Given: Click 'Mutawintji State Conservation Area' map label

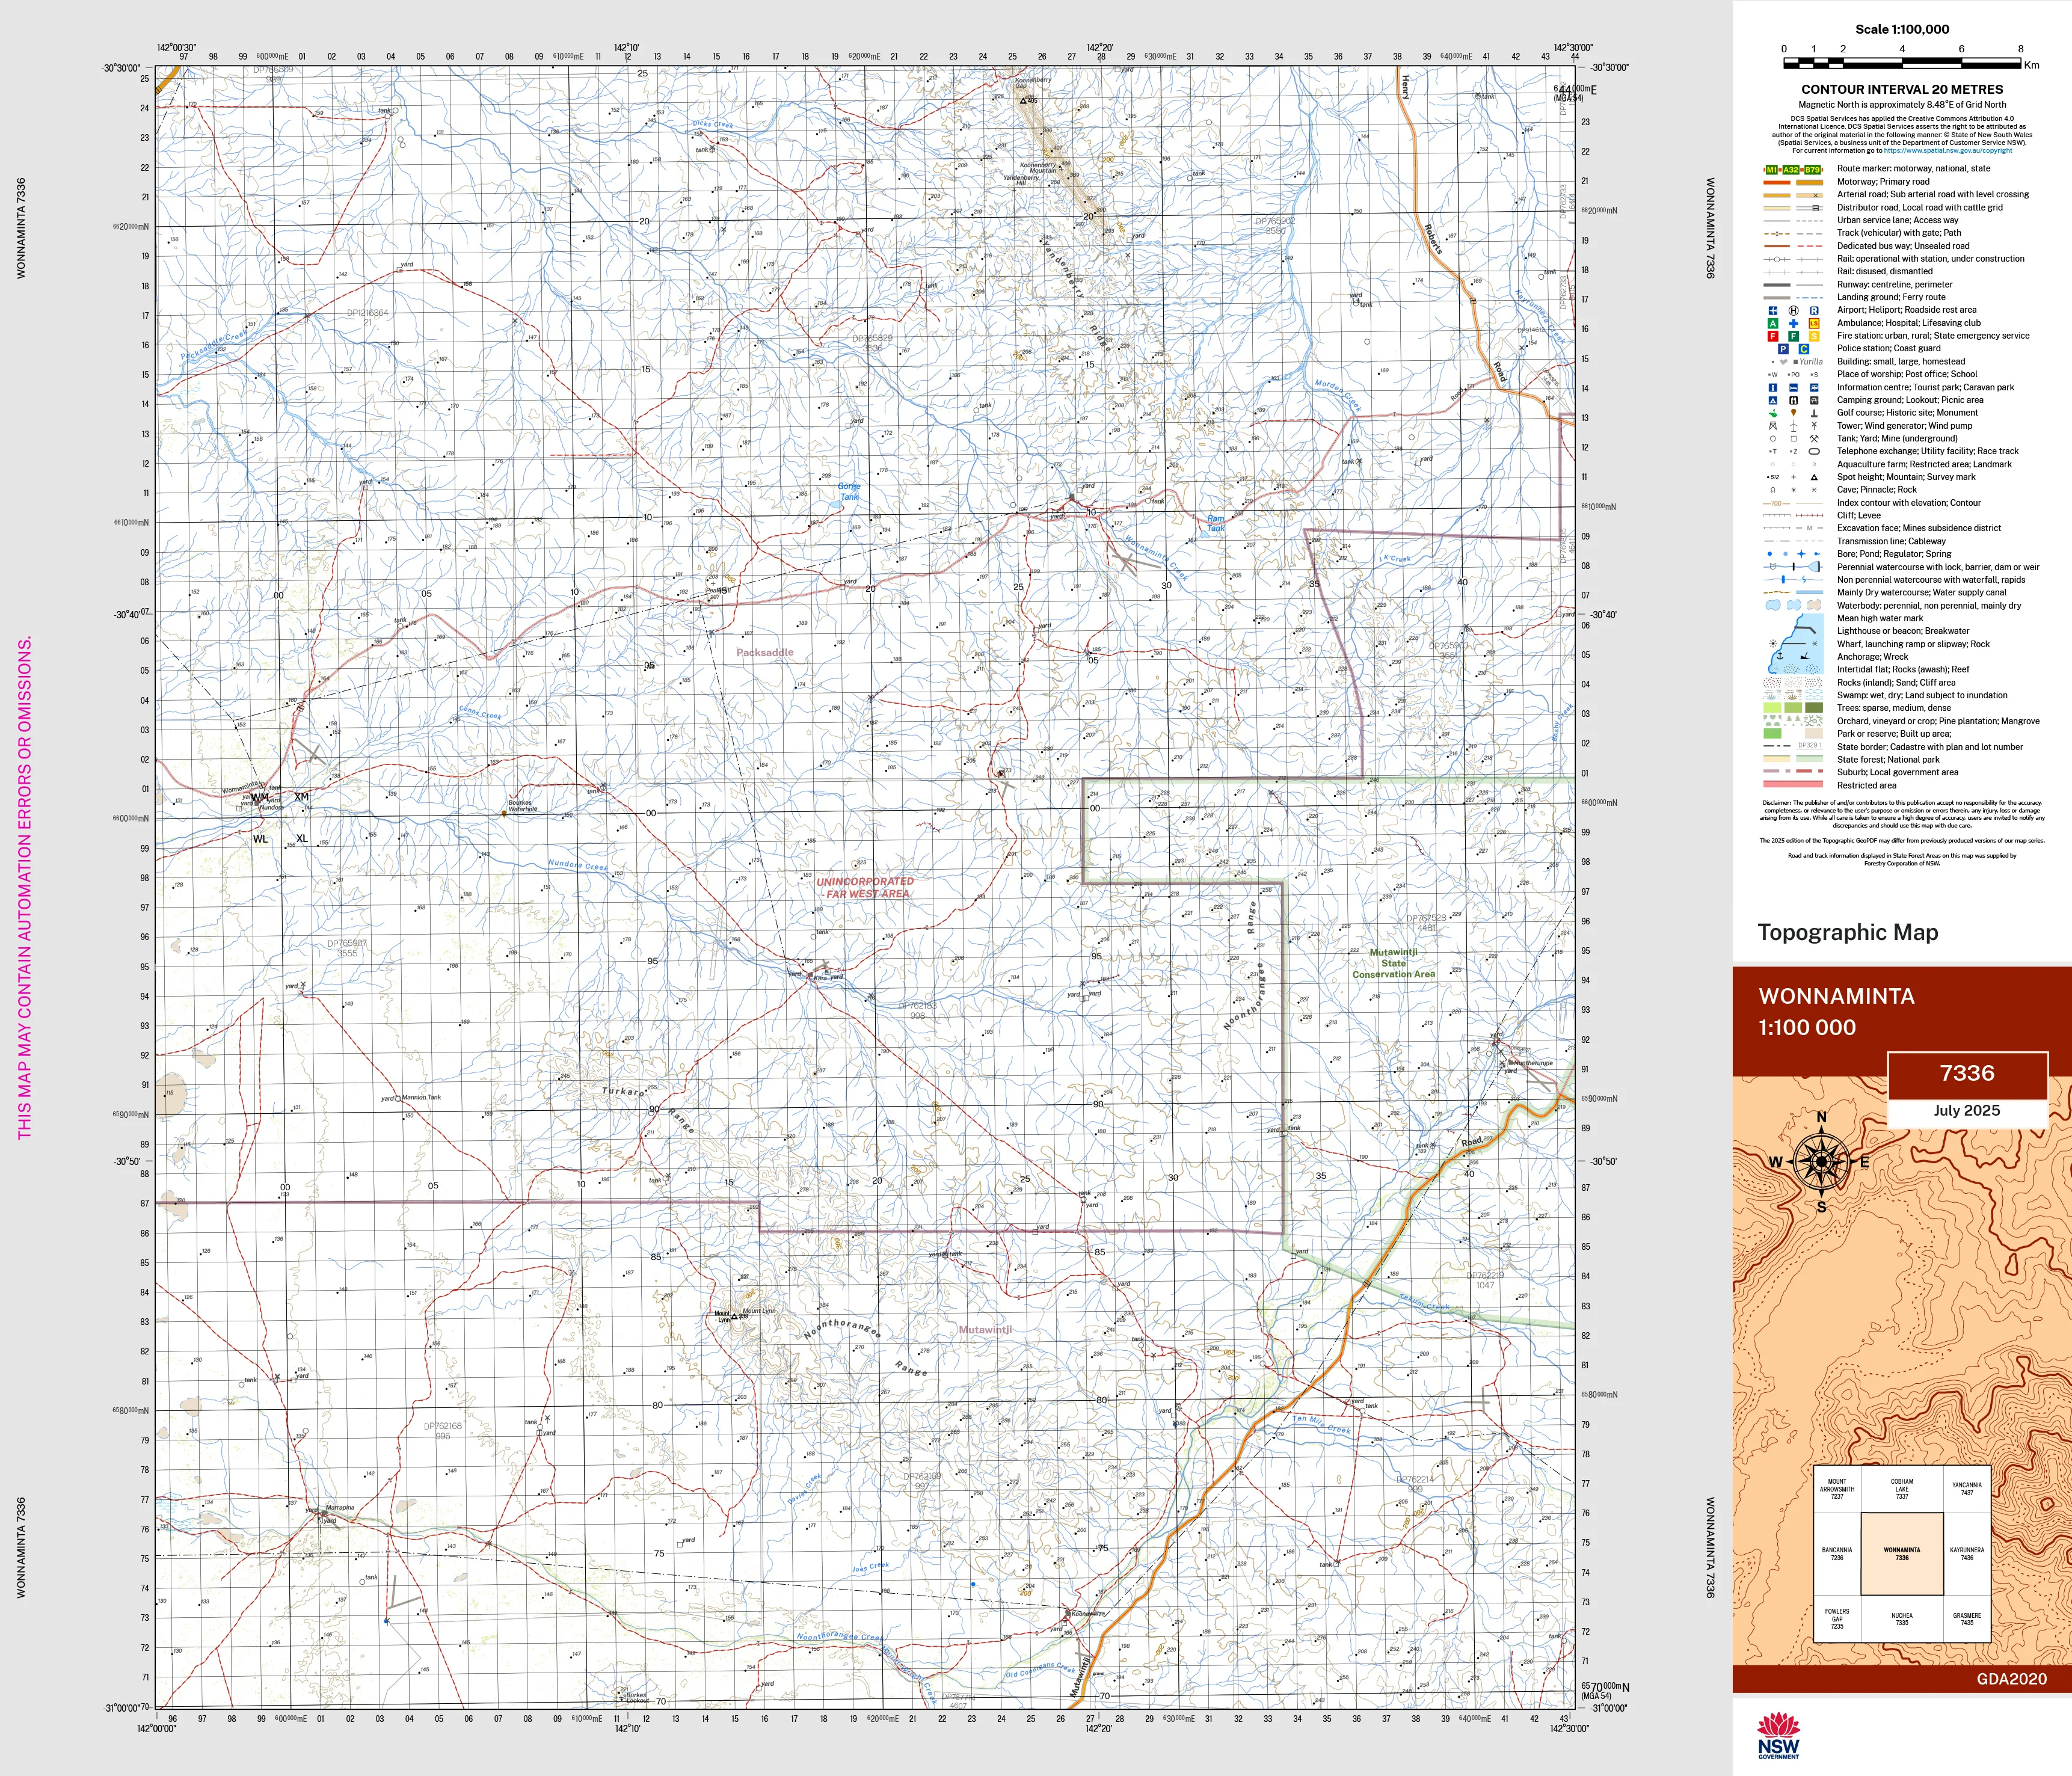Looking at the screenshot, I should [x=1394, y=964].
